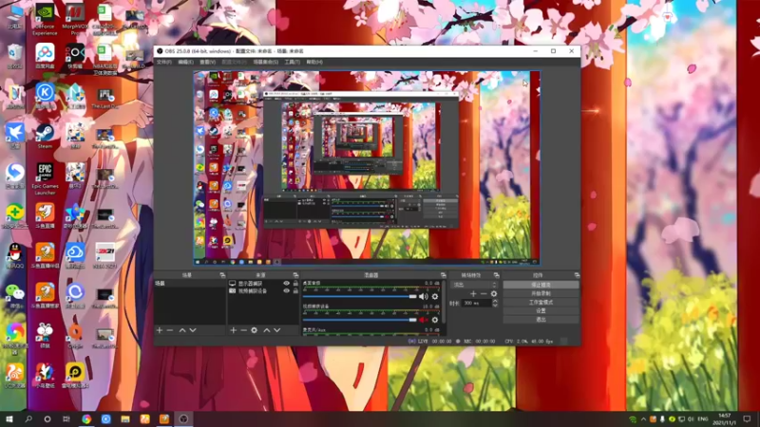Open the View menu in OBS
The image size is (760, 427).
point(207,62)
